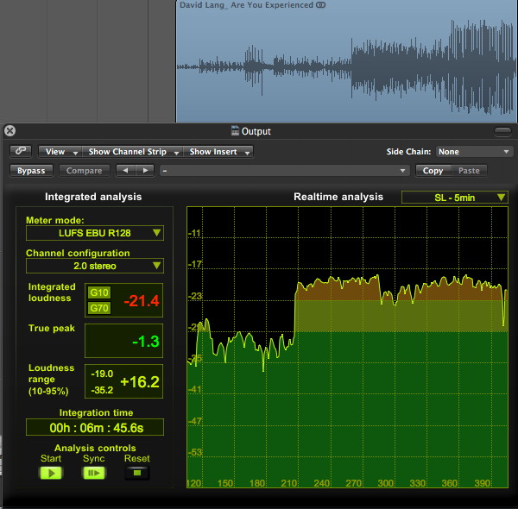The image size is (518, 509).
Task: Toggle the G70 gate indicator
Action: (99, 308)
